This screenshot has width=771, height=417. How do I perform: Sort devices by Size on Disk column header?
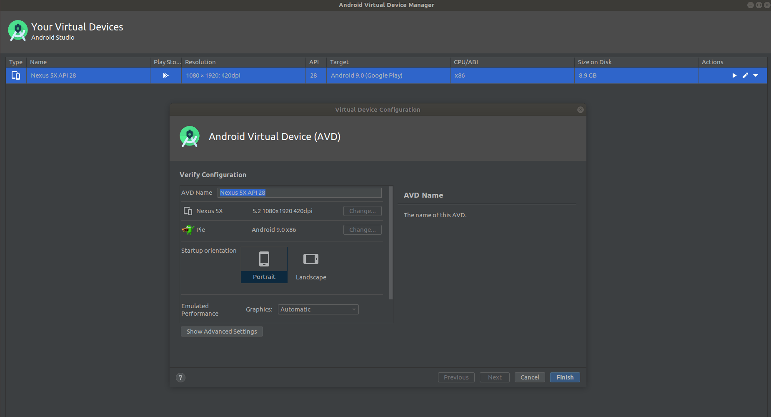click(x=636, y=62)
